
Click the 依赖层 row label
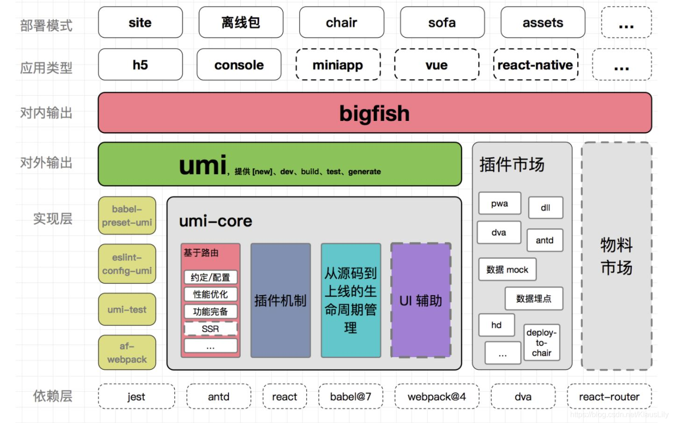(52, 396)
